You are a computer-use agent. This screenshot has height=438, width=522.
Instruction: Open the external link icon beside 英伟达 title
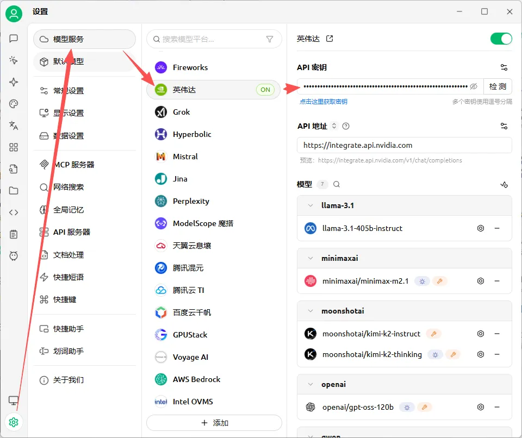330,39
